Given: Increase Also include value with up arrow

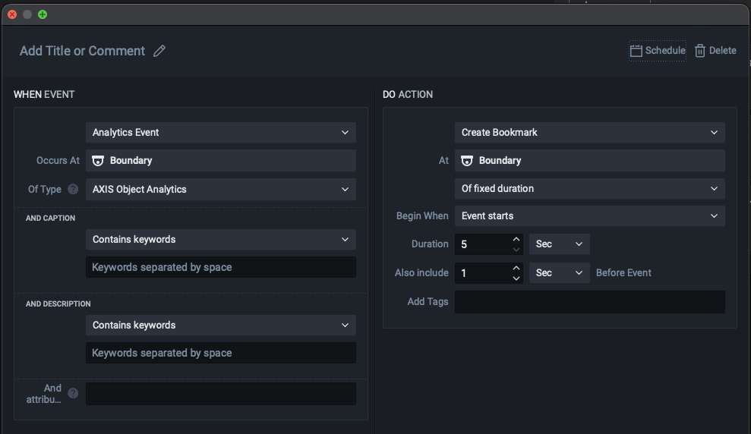Looking at the screenshot, I should pos(516,268).
